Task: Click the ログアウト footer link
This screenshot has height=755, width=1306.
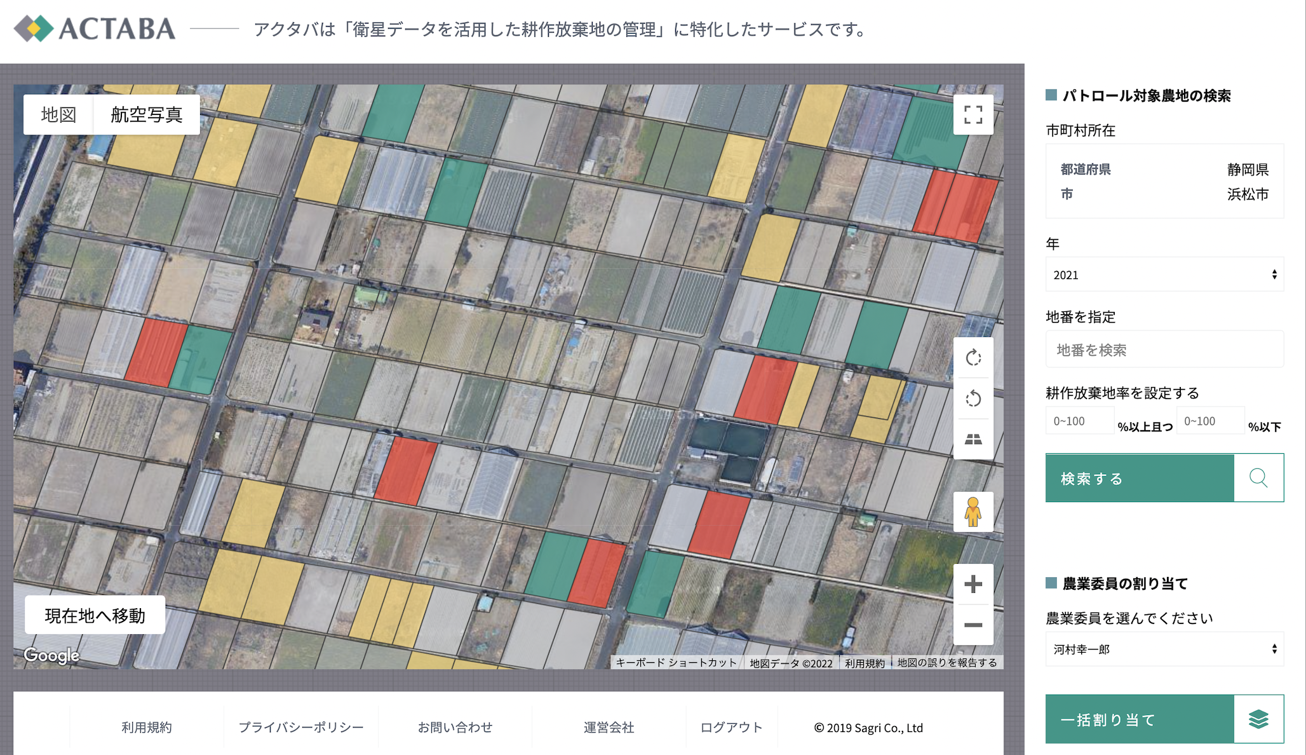Action: pos(731,727)
